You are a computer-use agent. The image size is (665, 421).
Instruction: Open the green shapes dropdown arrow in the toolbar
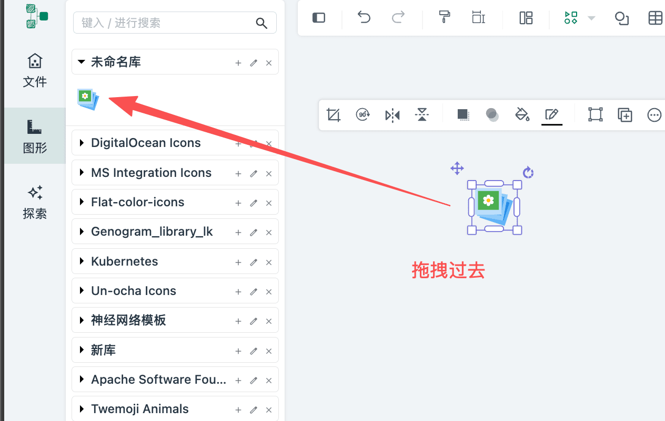[x=590, y=17]
